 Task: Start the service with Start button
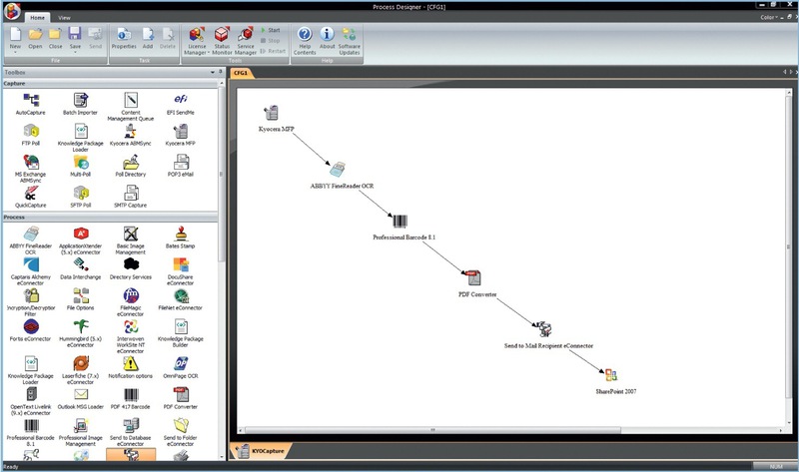[271, 30]
